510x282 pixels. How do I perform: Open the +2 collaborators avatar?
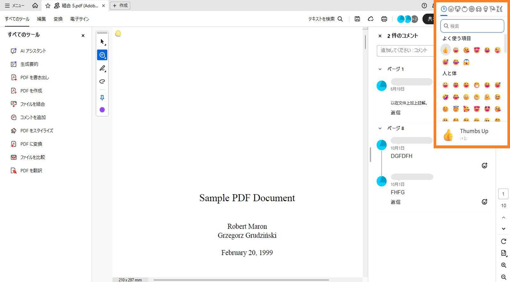[x=414, y=19]
